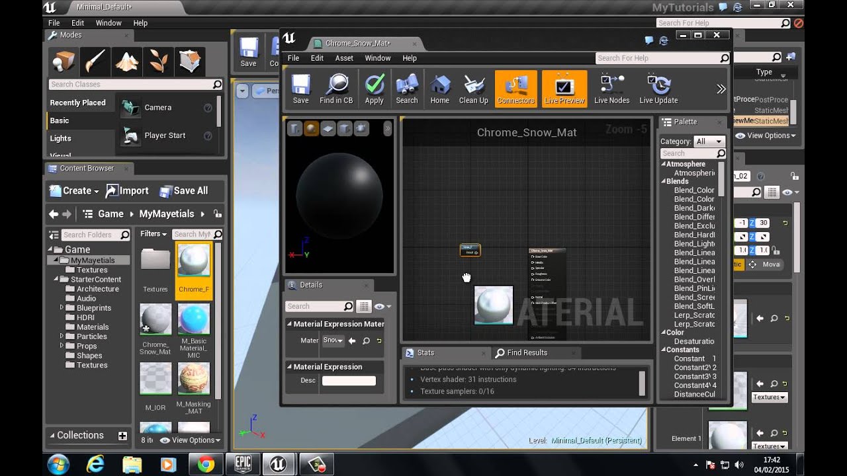This screenshot has width=847, height=476.
Task: Toggle the Live Update button
Action: (x=658, y=89)
